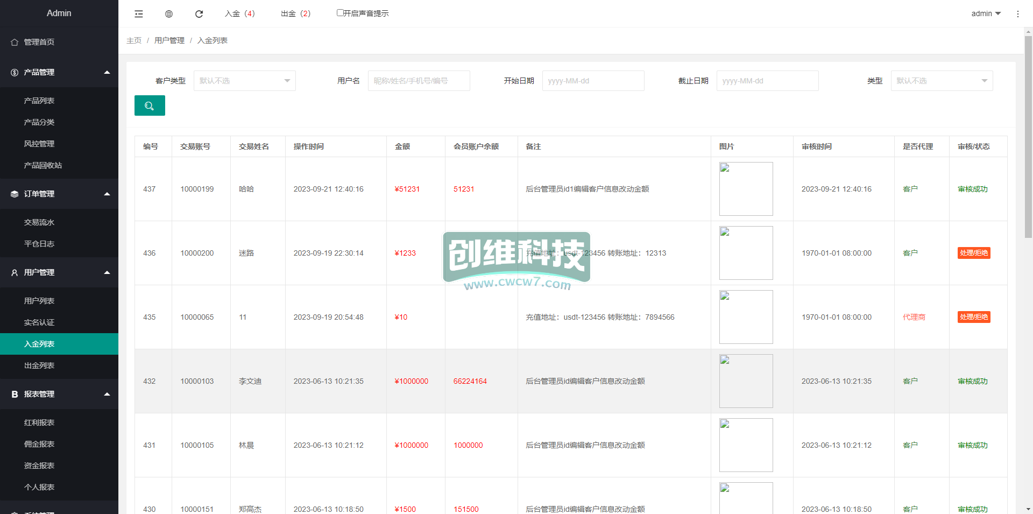Open the 客户类型 dropdown
Image resolution: width=1033 pixels, height=514 pixels.
pyautogui.click(x=245, y=81)
